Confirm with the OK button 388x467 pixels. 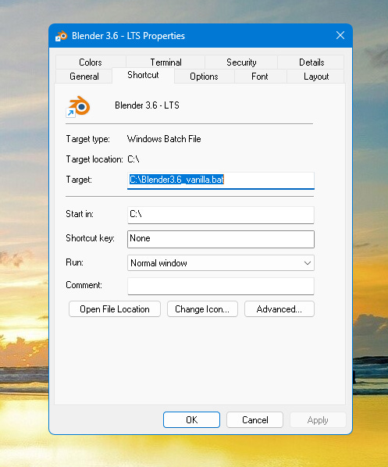tap(191, 419)
